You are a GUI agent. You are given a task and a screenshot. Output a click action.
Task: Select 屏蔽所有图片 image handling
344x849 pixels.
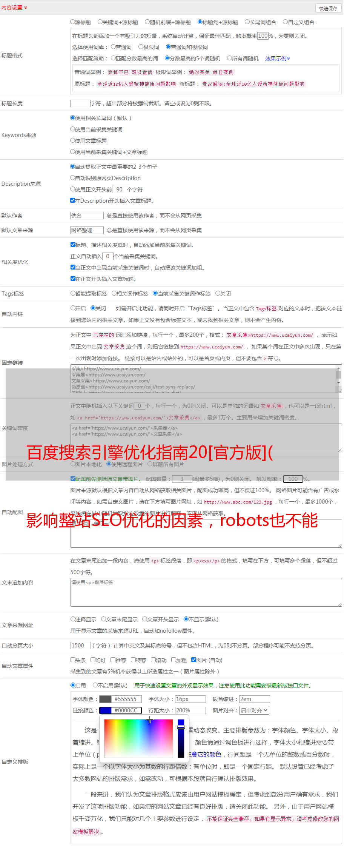(150, 464)
